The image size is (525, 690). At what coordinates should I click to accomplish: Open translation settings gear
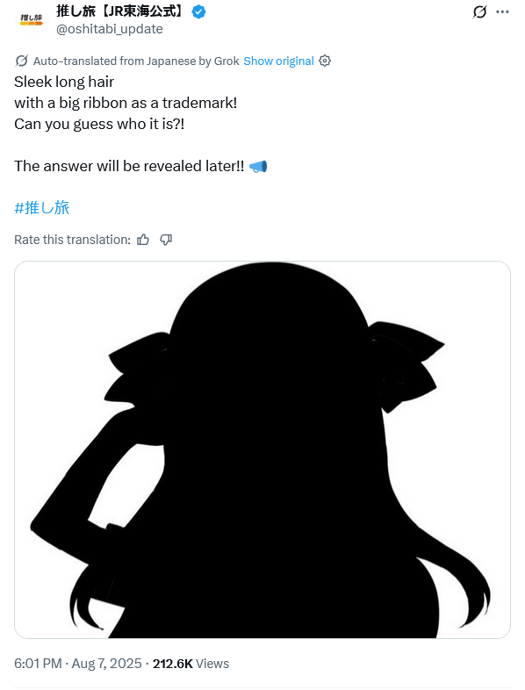[325, 61]
